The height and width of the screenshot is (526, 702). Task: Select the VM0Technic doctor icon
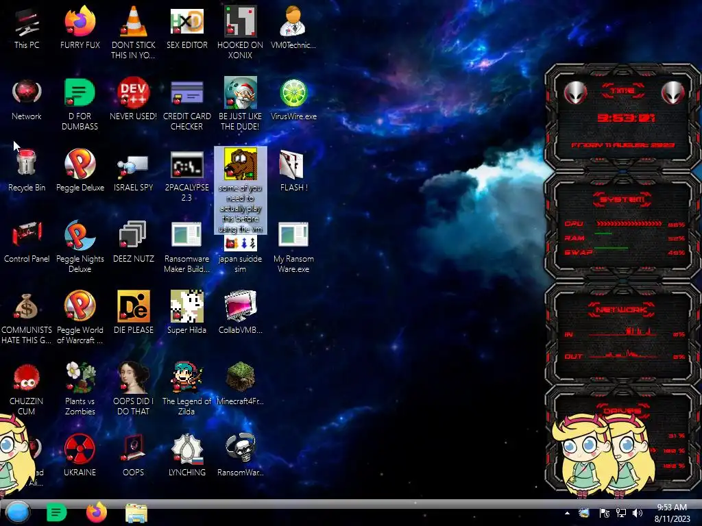[x=293, y=21]
